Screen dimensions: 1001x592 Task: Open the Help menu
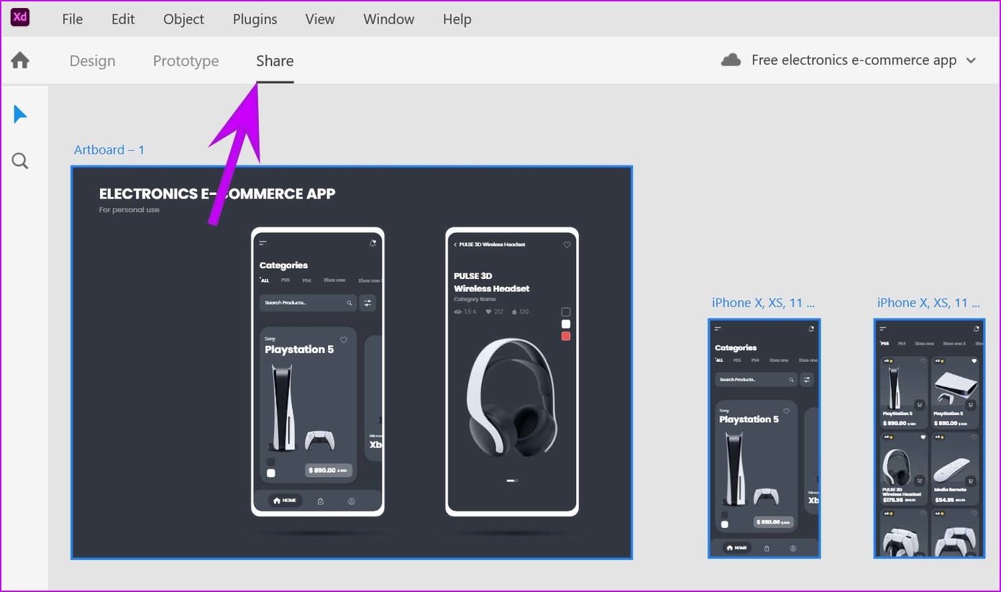(x=457, y=19)
